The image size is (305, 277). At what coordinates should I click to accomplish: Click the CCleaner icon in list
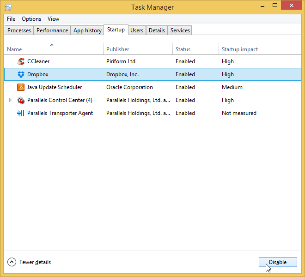coord(21,61)
